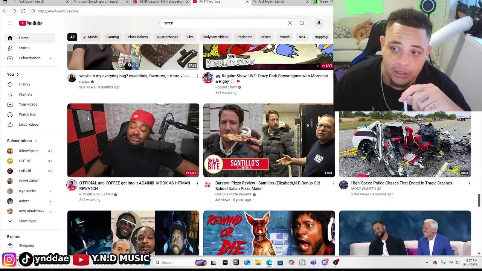Select the Gaming filter chip
Viewport: 482px width, 271px height.
click(x=113, y=37)
